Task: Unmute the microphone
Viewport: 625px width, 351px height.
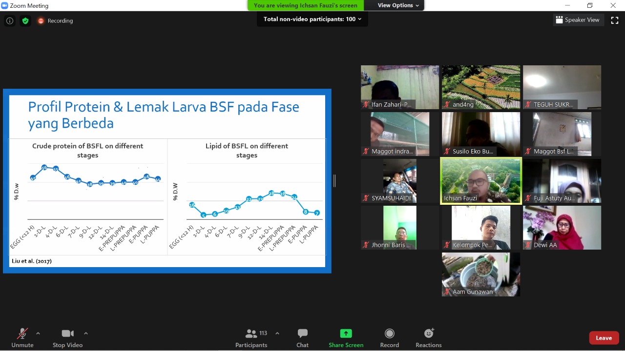Action: pos(22,338)
